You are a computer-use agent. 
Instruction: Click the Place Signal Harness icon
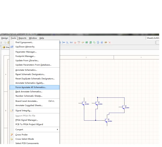pos(64,43)
